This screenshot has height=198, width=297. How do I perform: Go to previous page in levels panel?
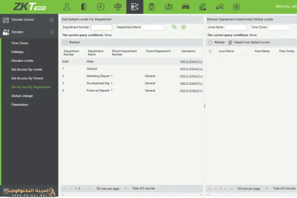pyautogui.click(x=215, y=189)
